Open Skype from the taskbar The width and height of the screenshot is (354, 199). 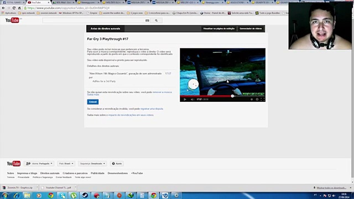63,195
